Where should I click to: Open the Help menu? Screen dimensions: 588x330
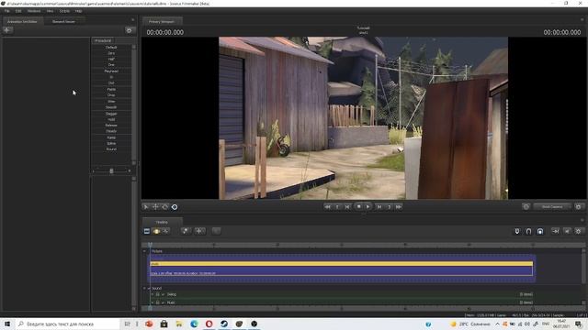coord(78,11)
